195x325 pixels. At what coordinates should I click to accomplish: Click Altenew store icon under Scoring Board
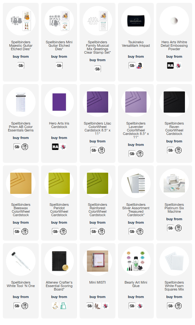point(55,306)
